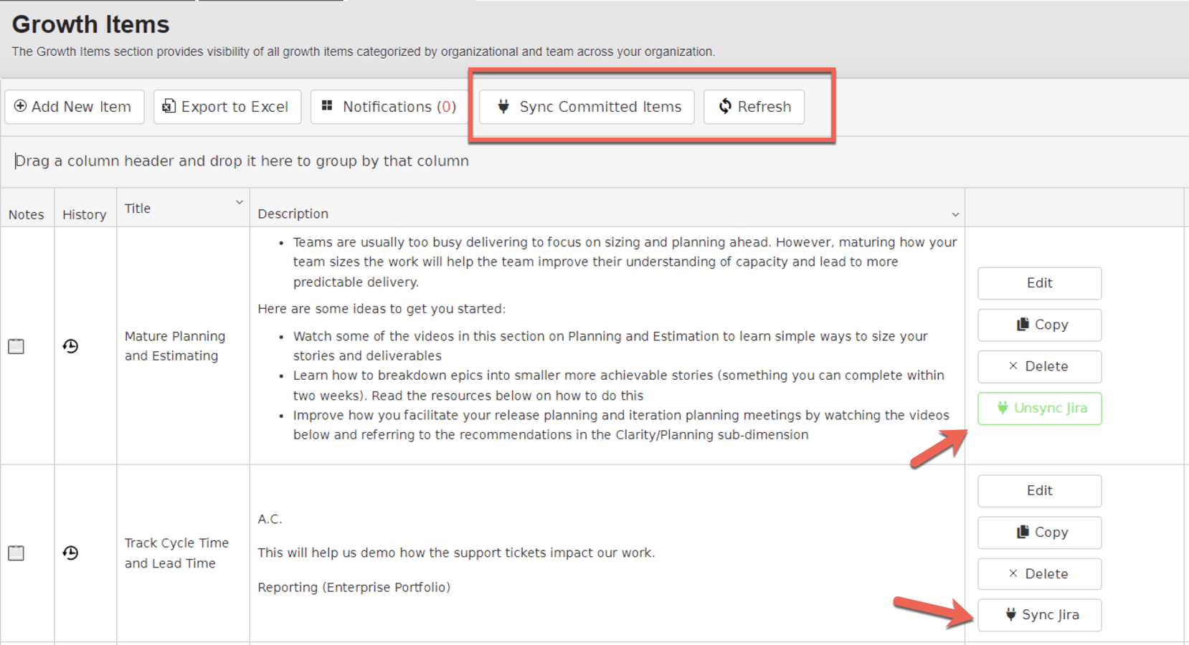Check the Notes checkbox for Mature Planning

click(x=16, y=346)
